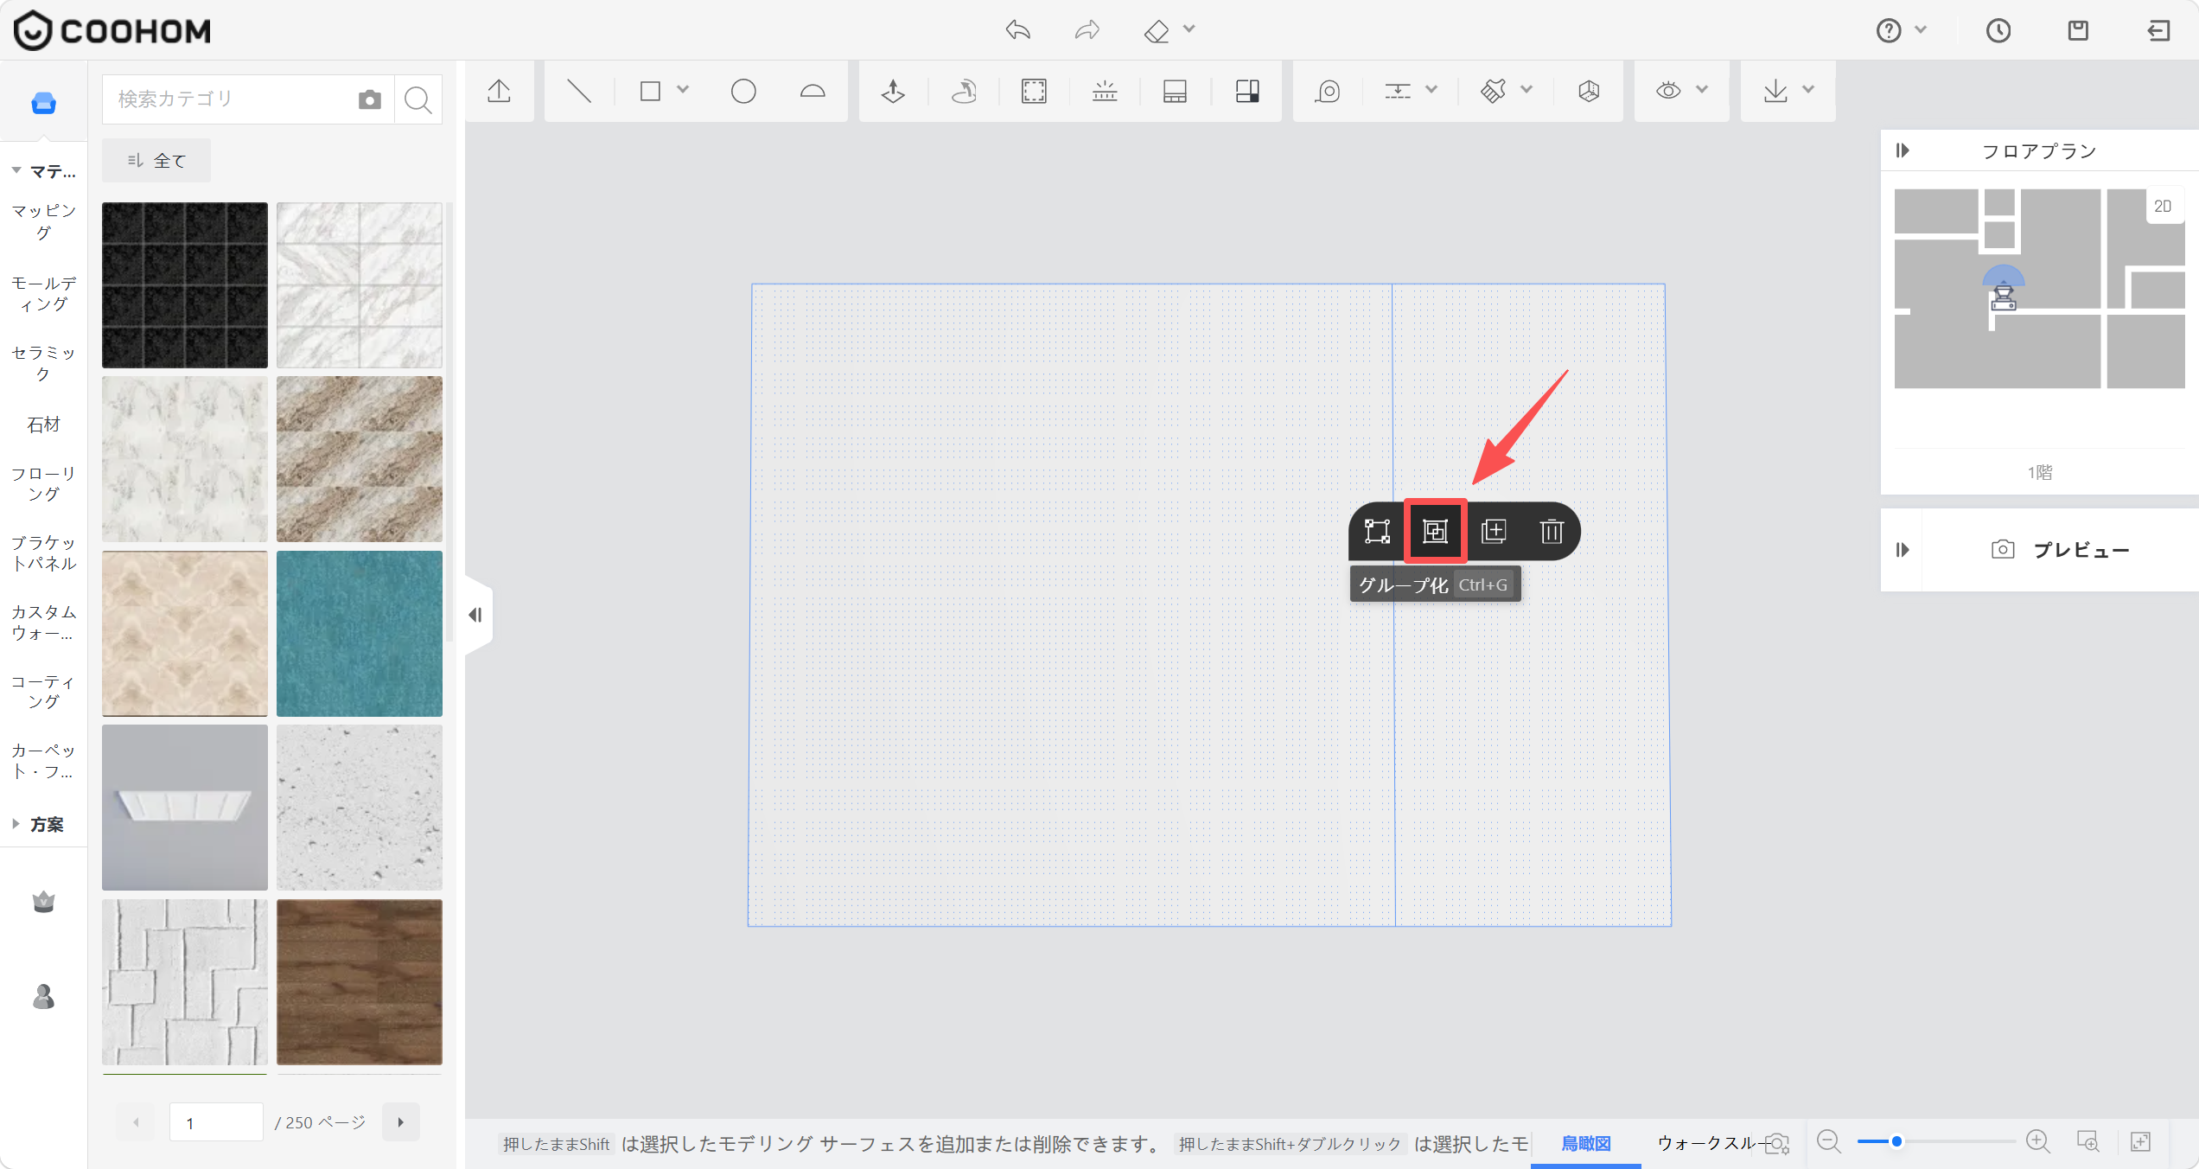
Task: Select the モールディング category
Action: click(x=43, y=294)
